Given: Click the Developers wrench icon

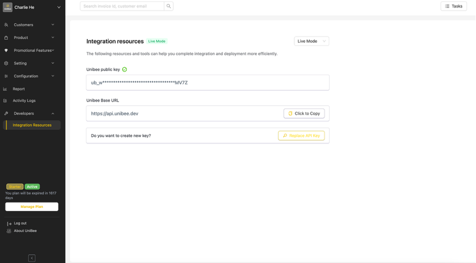Looking at the screenshot, I should [x=6, y=114].
